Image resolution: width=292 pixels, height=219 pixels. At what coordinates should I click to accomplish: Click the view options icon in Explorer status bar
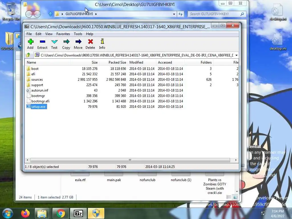click(228, 197)
